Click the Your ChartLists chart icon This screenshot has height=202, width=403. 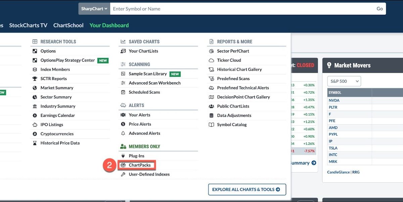[x=123, y=51]
